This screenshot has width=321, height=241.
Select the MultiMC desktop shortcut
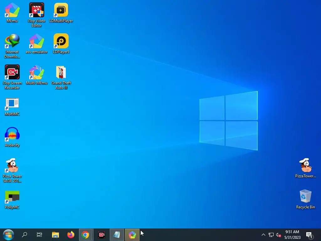point(12,107)
